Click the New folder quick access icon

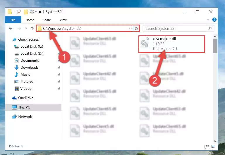pos(26,12)
